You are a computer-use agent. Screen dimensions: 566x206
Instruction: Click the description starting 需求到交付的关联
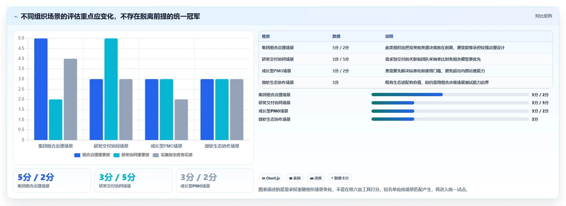coord(433,59)
